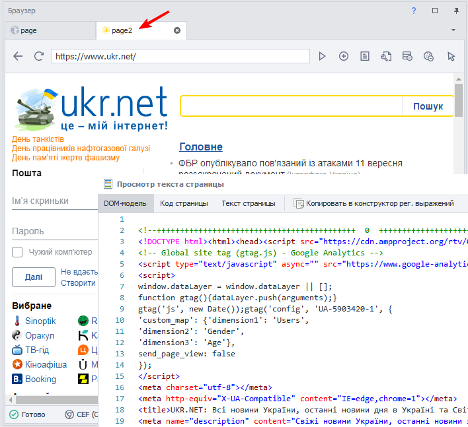Switch to the 'page' tab

(x=28, y=30)
